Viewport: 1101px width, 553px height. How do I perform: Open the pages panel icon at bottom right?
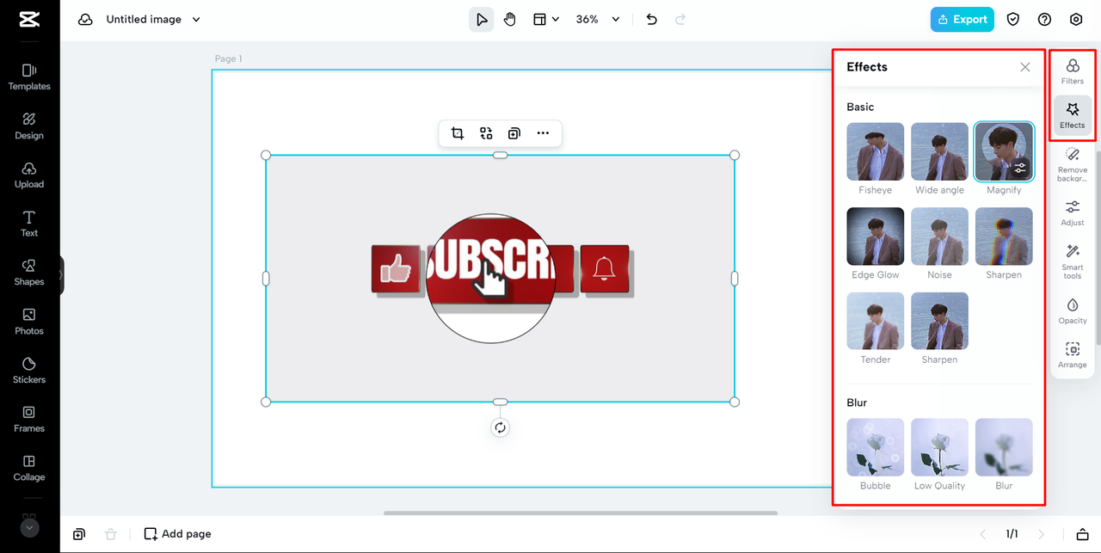pyautogui.click(x=1083, y=534)
